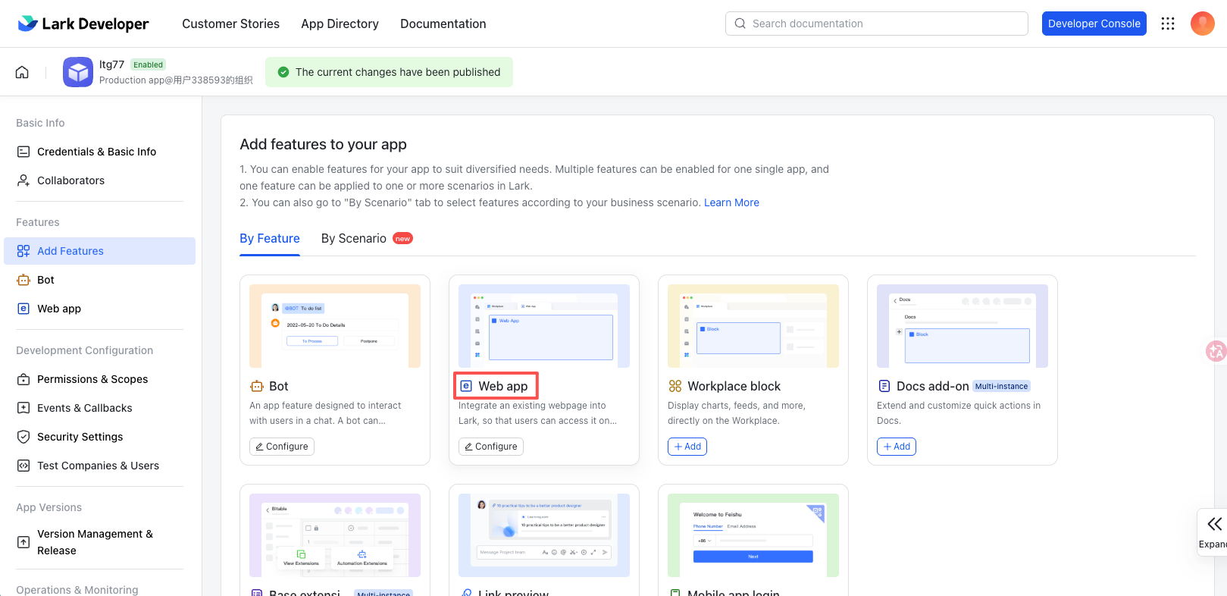Open the App Directory menu
1227x596 pixels.
(340, 24)
